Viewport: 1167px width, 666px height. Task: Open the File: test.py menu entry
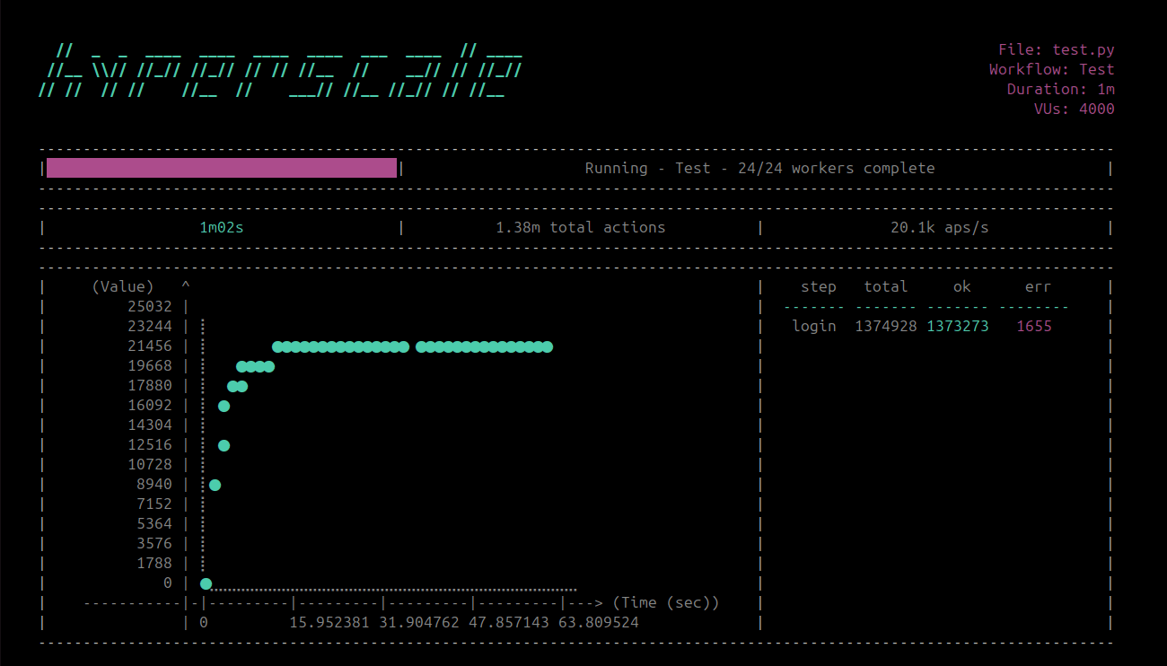1057,49
